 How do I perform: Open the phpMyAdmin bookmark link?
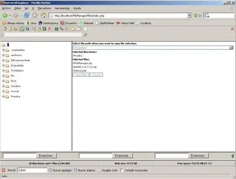point(105,23)
